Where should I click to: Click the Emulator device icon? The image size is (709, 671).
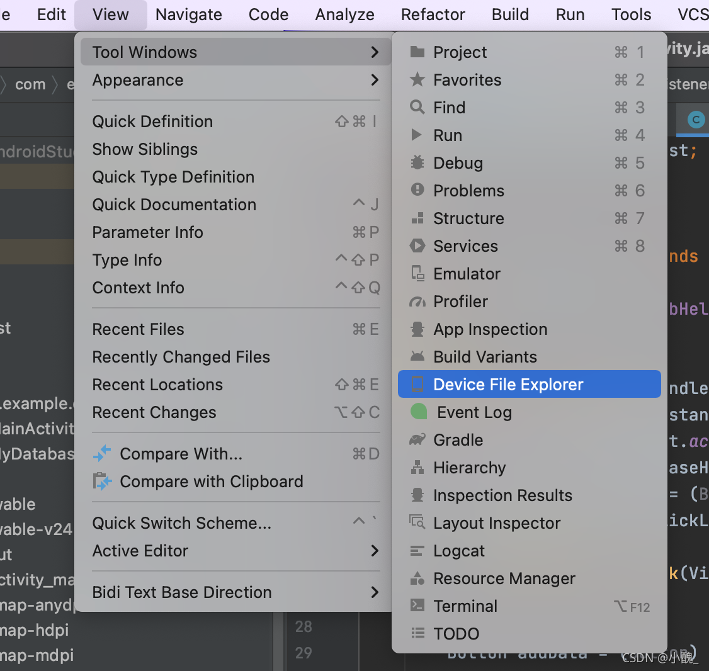point(417,274)
